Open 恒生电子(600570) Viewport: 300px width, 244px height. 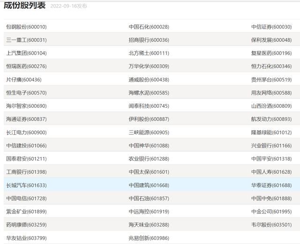[26, 93]
